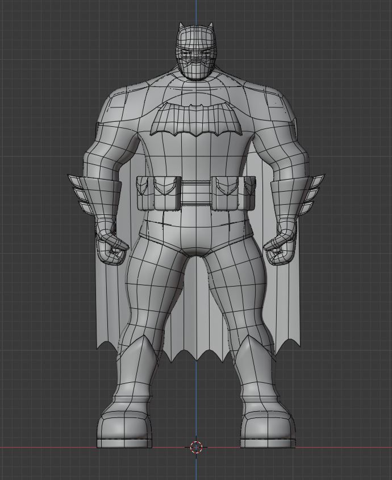
Task: Select the character's cowl head mesh
Action: pyautogui.click(x=195, y=51)
